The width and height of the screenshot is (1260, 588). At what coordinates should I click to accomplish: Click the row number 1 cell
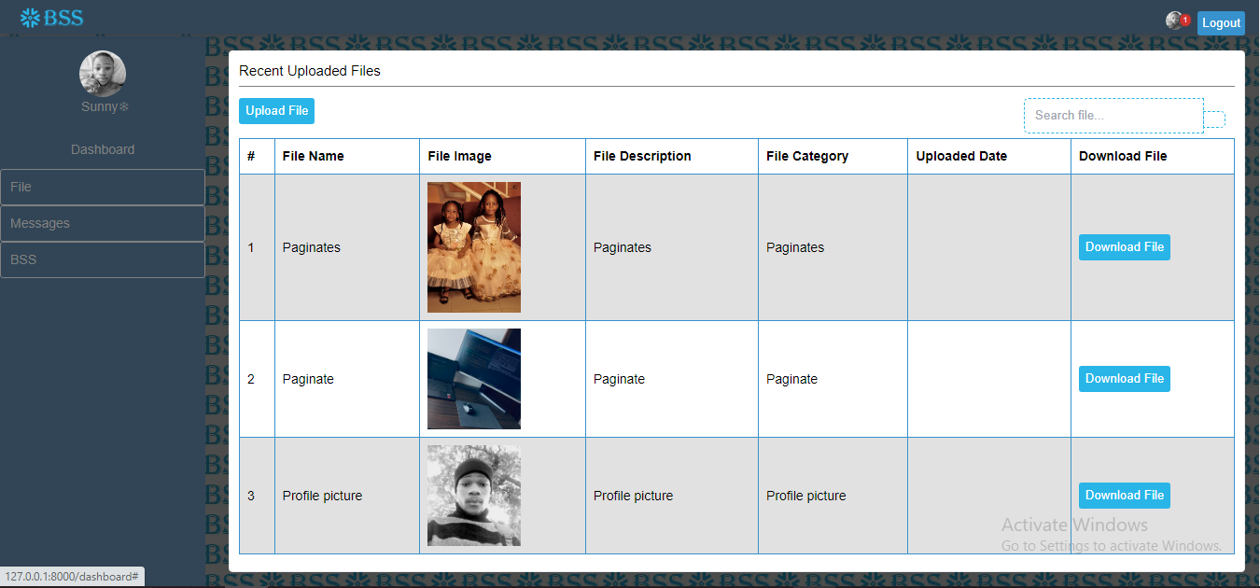(x=258, y=247)
